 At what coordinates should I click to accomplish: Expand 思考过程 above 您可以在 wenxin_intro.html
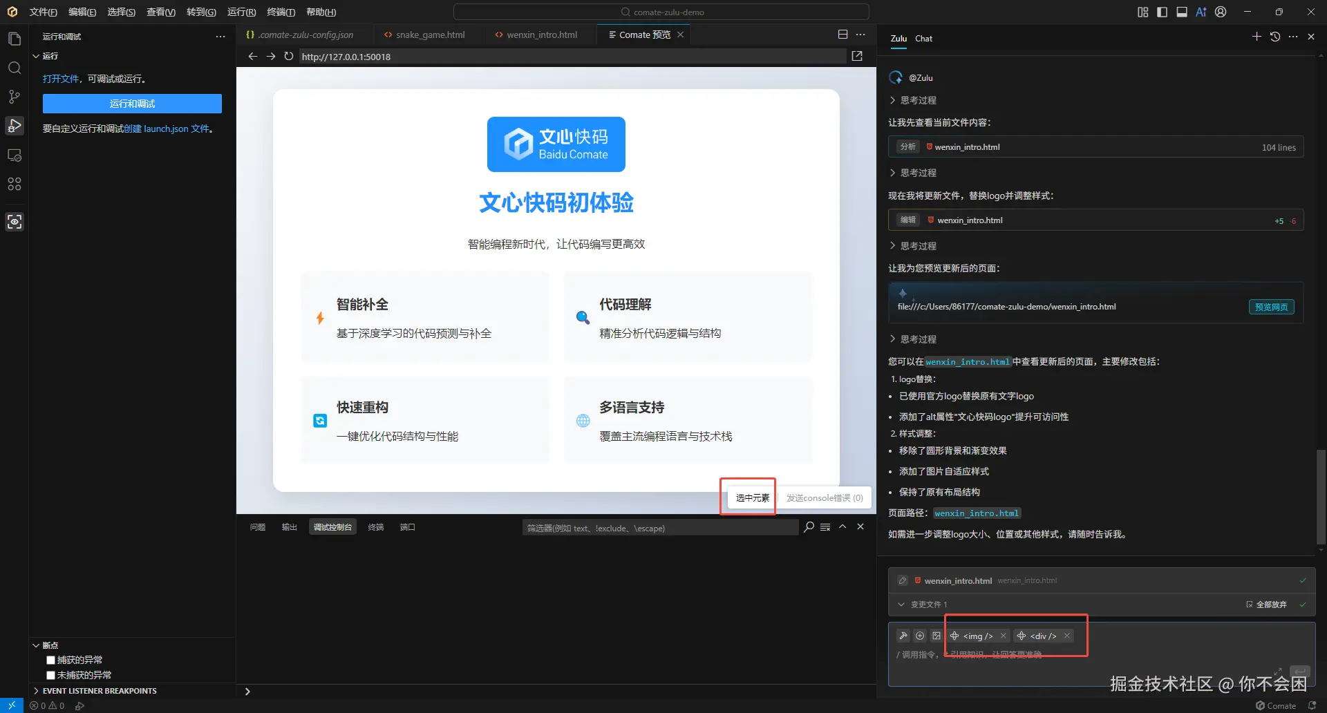pos(912,339)
